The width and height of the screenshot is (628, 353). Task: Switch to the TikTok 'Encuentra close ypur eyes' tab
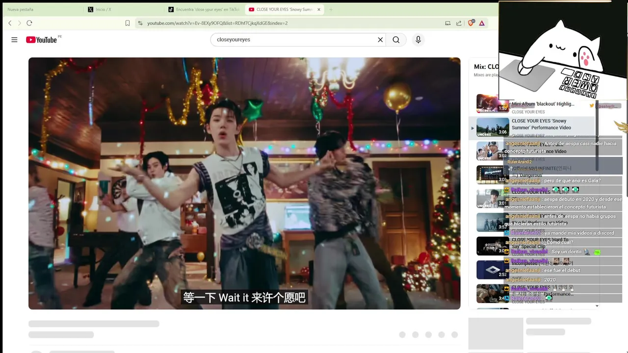(204, 9)
